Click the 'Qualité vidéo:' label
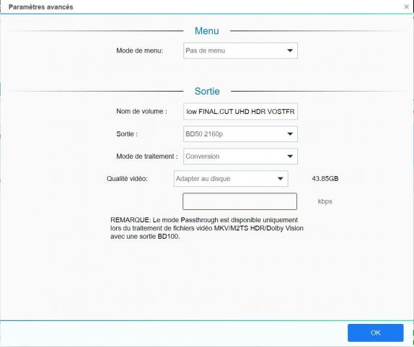414x347 pixels. pos(127,179)
